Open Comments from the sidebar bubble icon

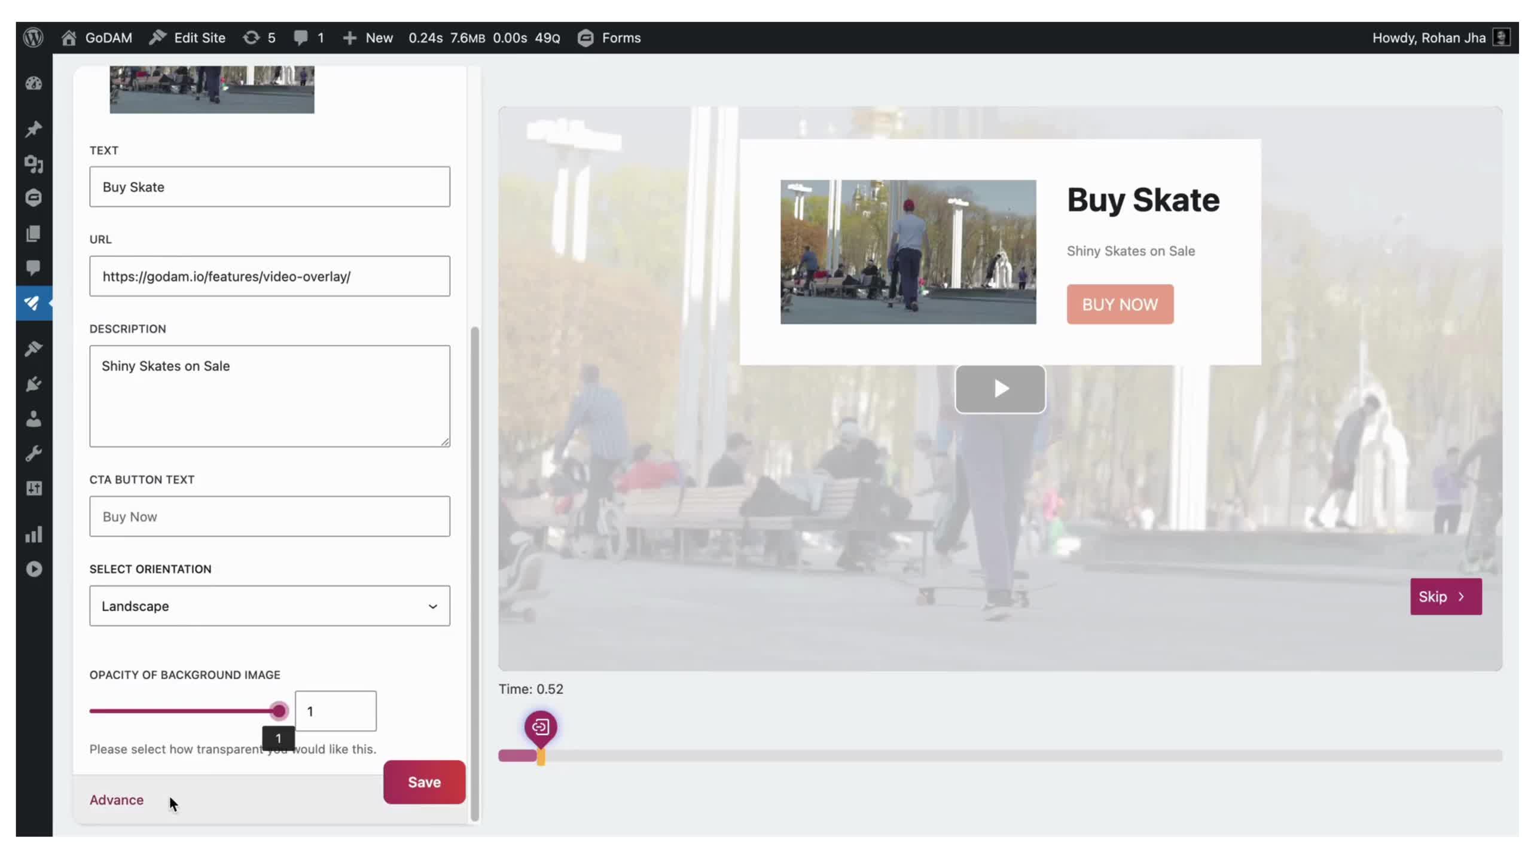click(33, 267)
